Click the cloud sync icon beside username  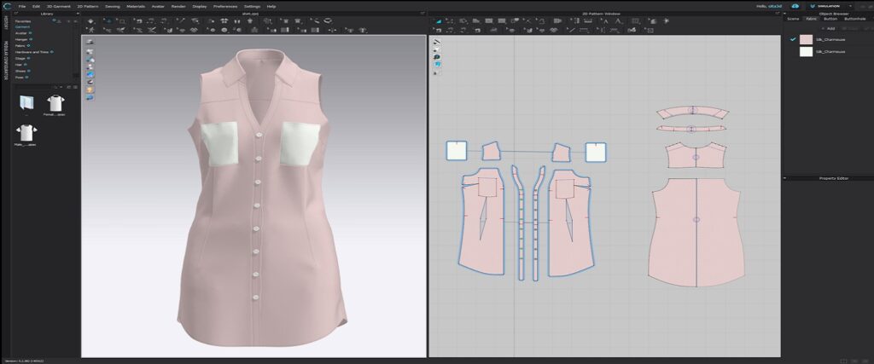click(795, 6)
